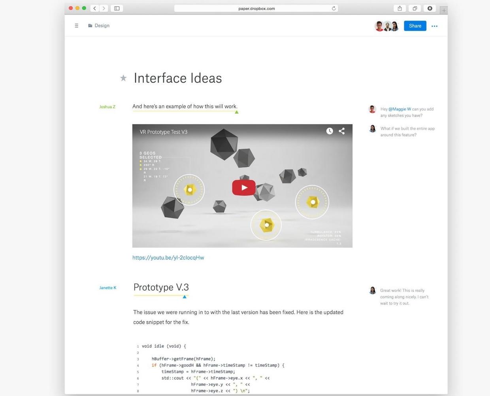Add a new Safari tab
The height and width of the screenshot is (396, 490).
pyautogui.click(x=444, y=10)
